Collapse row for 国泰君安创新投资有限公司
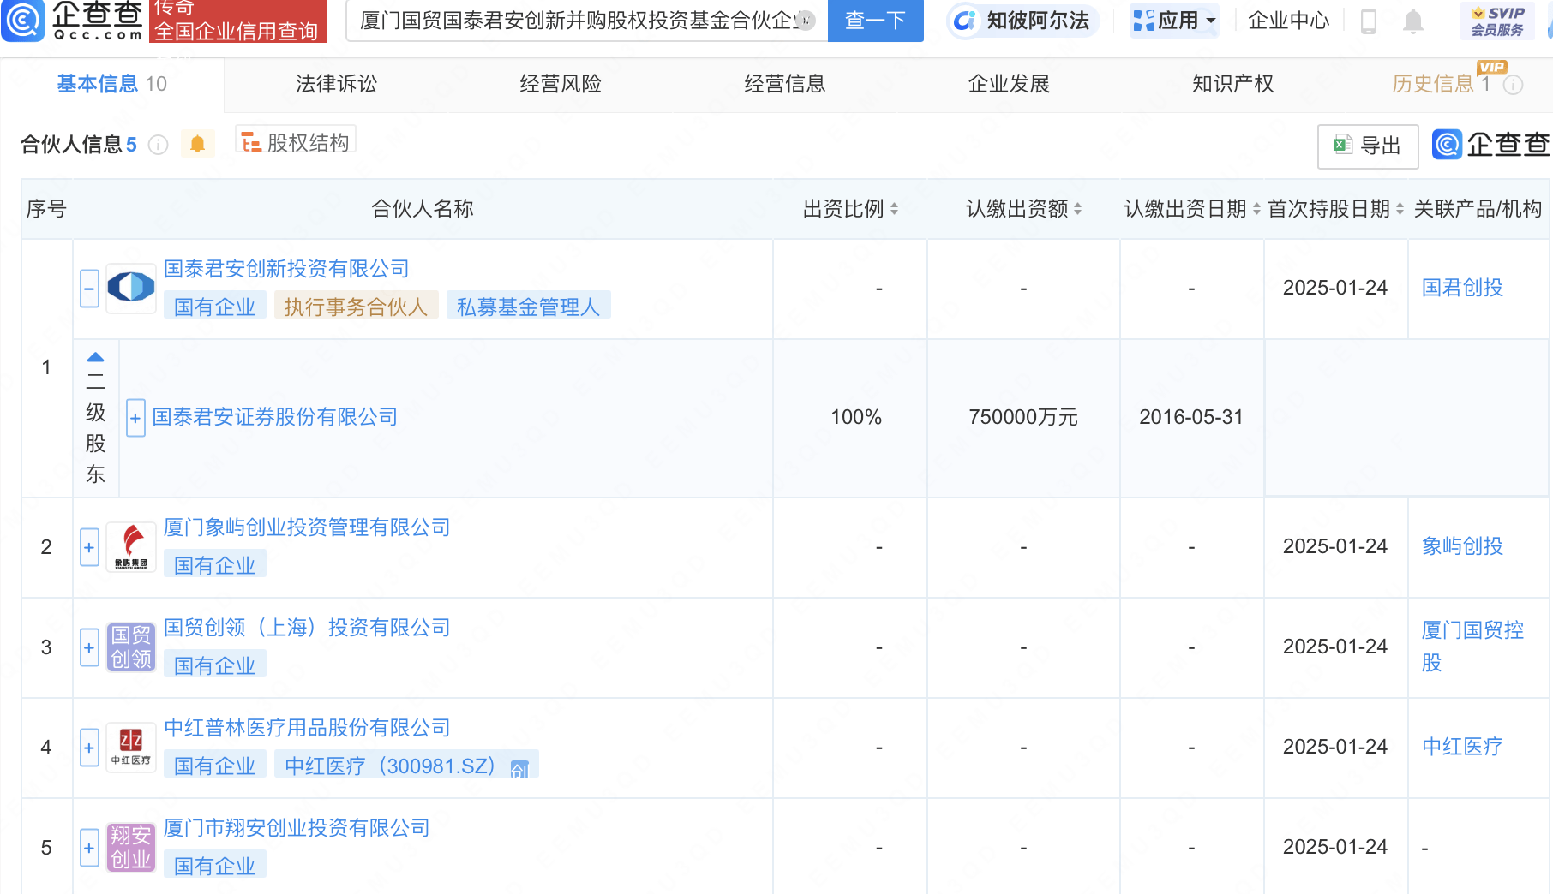This screenshot has width=1553, height=894. [89, 289]
